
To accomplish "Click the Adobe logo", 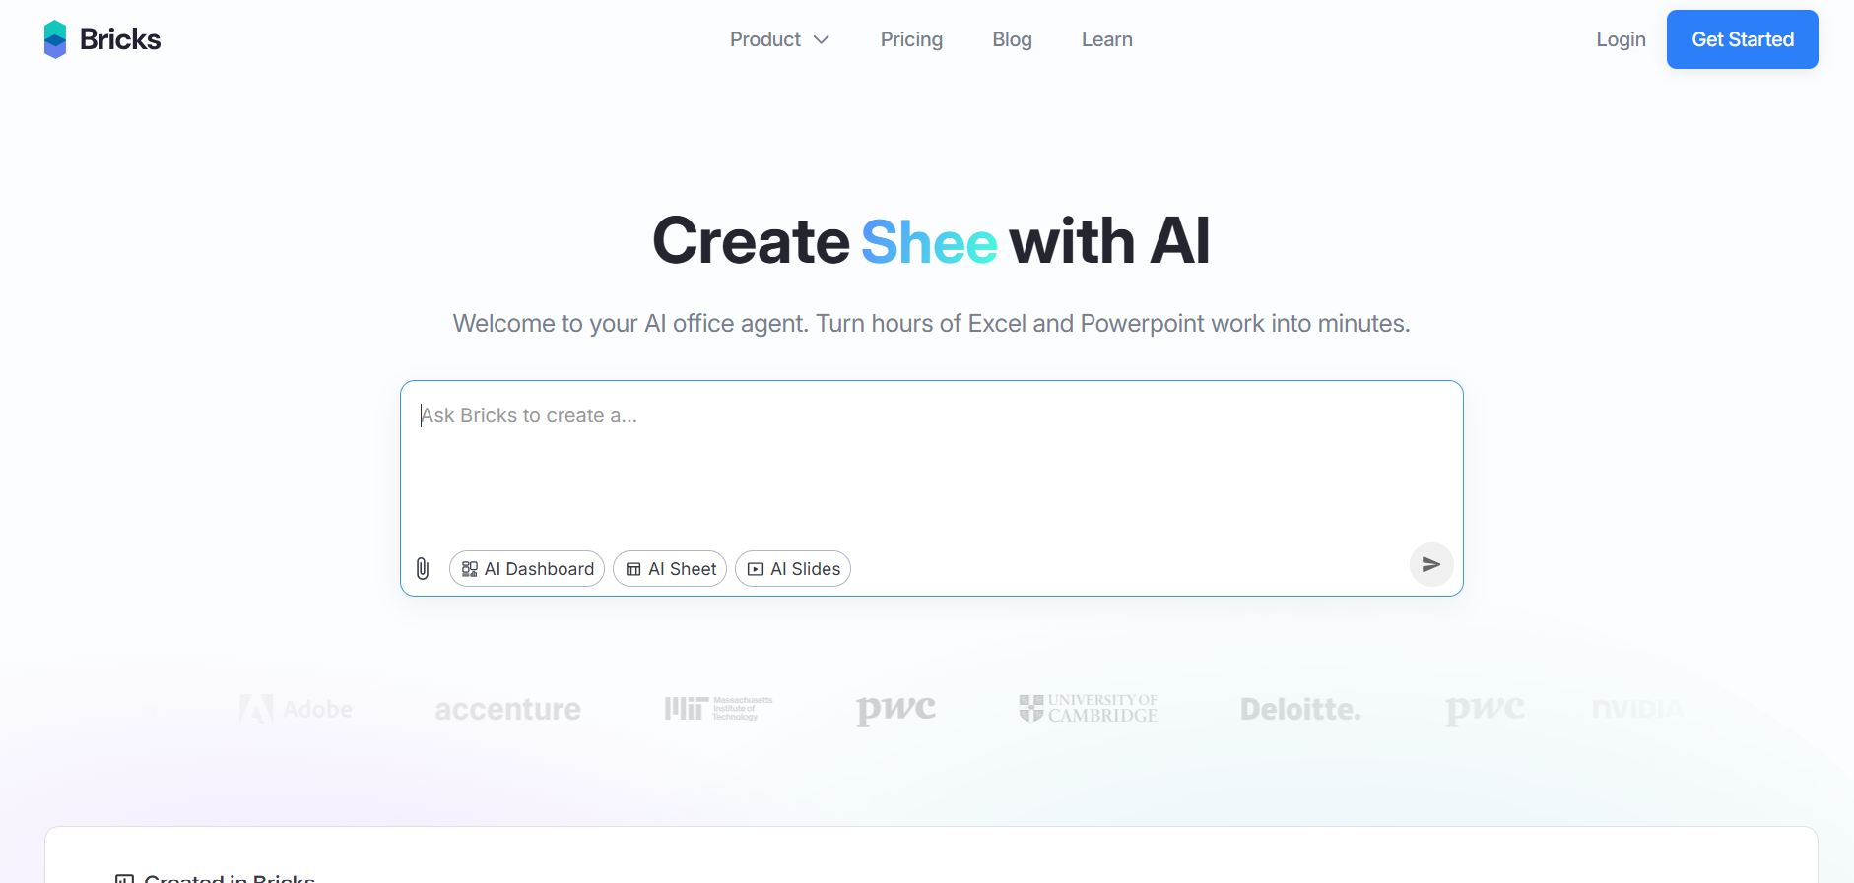I will tap(296, 709).
